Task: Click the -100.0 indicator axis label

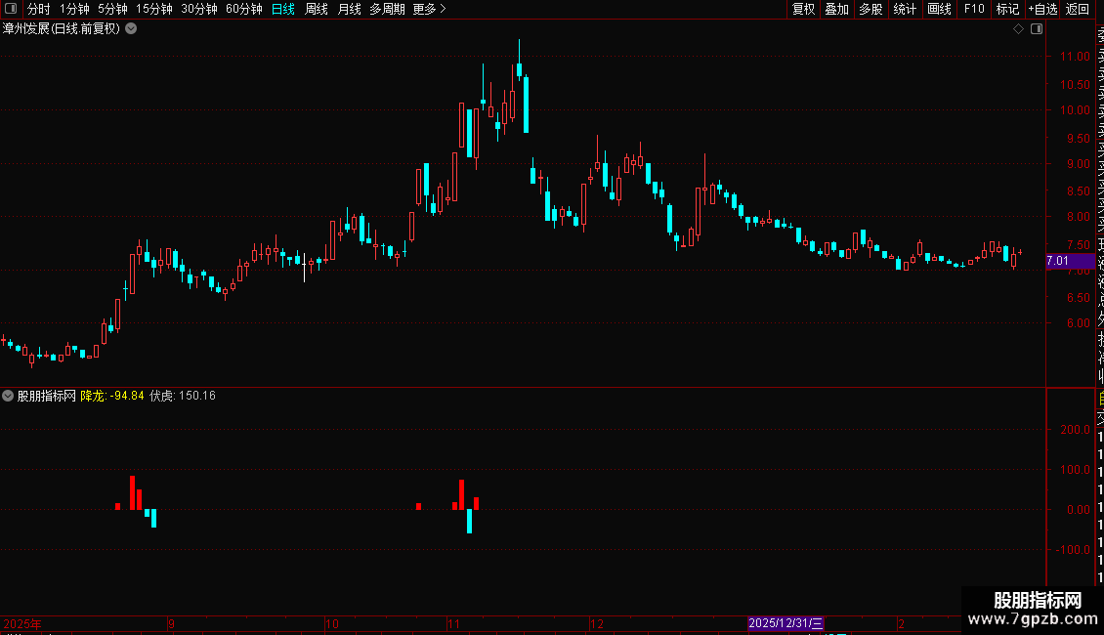Action: pyautogui.click(x=1073, y=549)
